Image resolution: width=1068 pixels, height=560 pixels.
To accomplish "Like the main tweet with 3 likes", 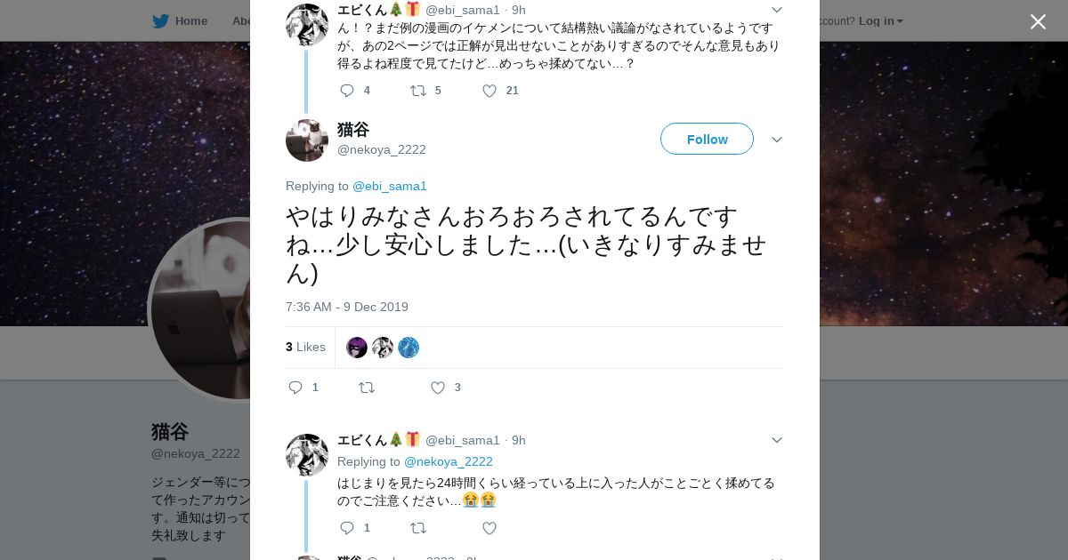I will click(x=438, y=388).
